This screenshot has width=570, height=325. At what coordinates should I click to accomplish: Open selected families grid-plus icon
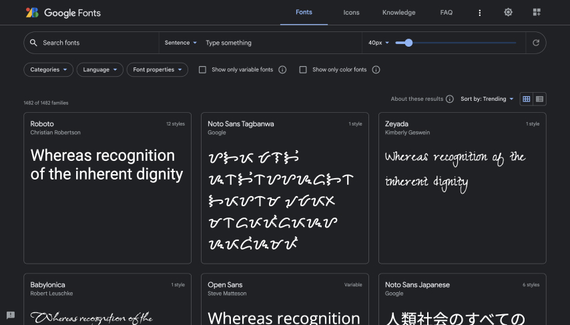537,13
